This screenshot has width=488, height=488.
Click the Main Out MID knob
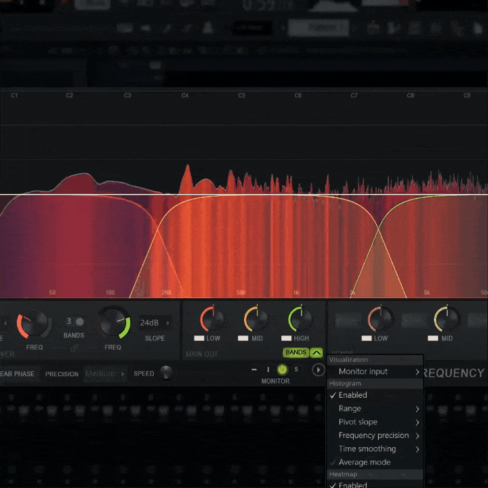pos(256,319)
